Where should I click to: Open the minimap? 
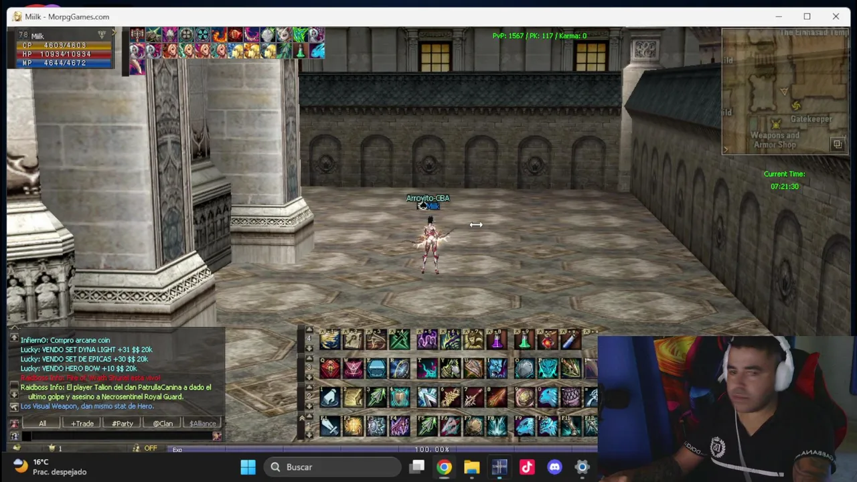785,91
